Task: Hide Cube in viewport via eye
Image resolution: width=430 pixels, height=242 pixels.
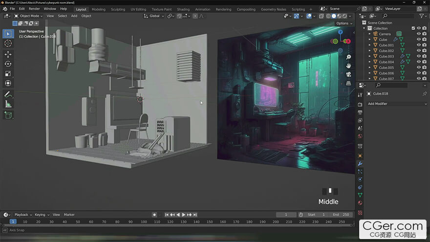Action: (x=418, y=39)
